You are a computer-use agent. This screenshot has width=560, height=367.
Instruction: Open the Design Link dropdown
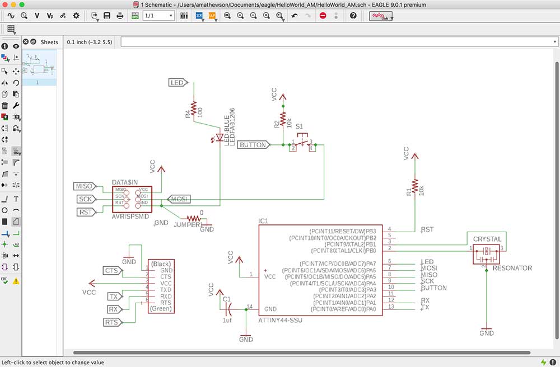(x=381, y=16)
